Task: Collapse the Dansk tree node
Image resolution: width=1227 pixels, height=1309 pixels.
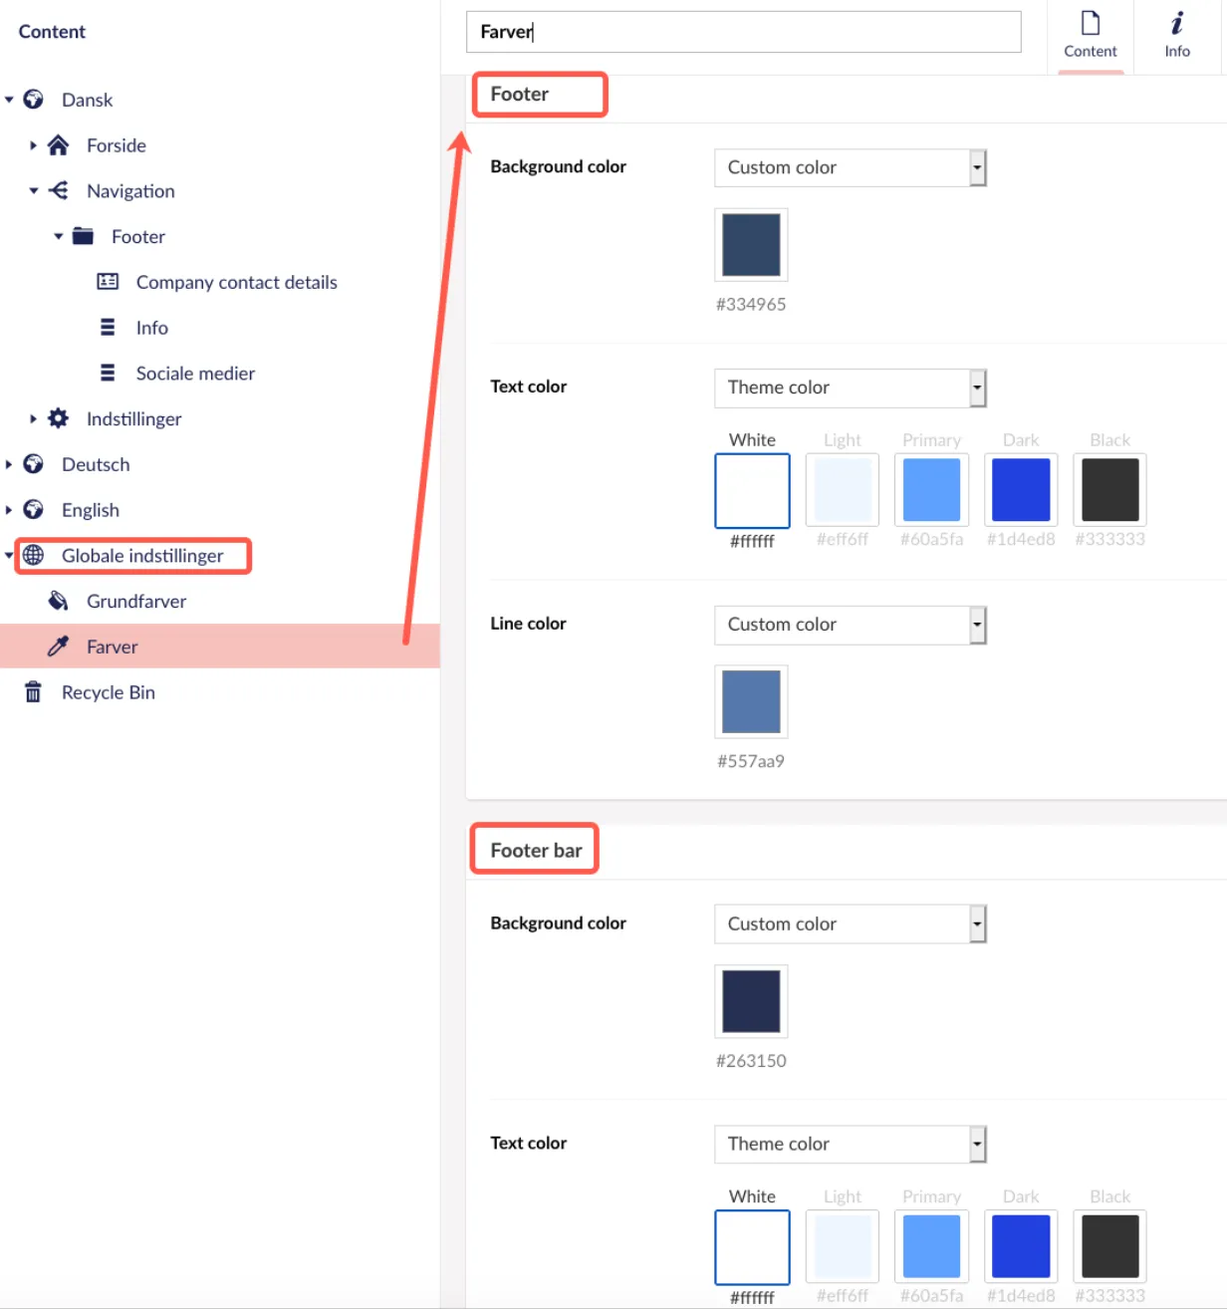Action: coord(9,100)
